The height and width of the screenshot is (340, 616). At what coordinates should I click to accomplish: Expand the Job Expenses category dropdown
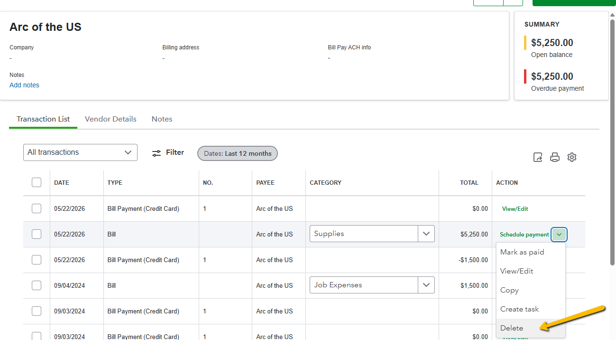pyautogui.click(x=426, y=285)
